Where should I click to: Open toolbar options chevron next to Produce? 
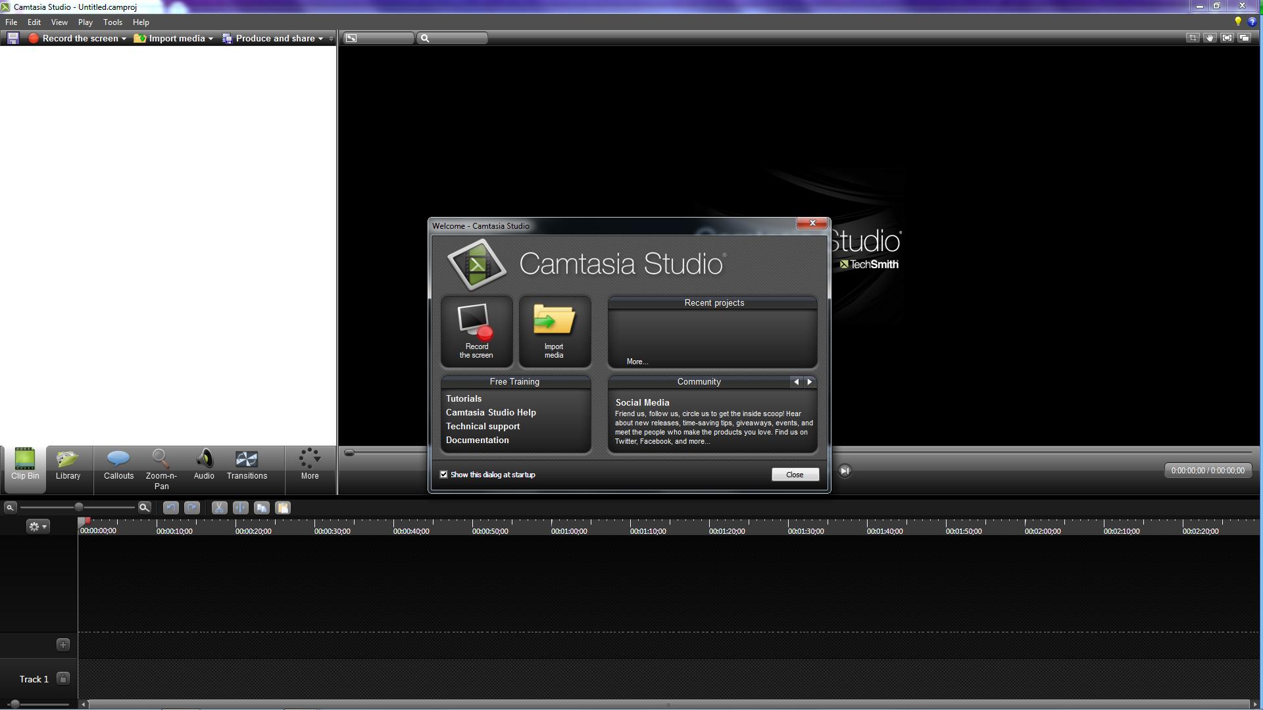click(x=331, y=39)
